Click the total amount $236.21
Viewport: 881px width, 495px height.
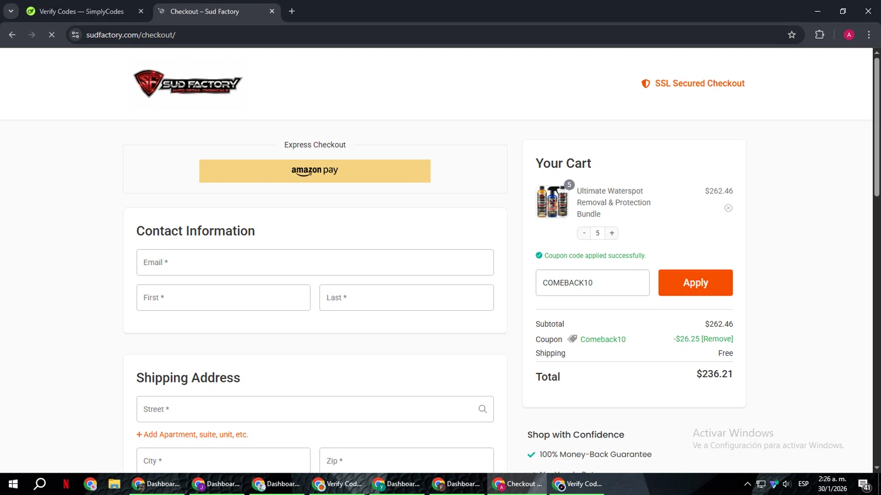[714, 374]
